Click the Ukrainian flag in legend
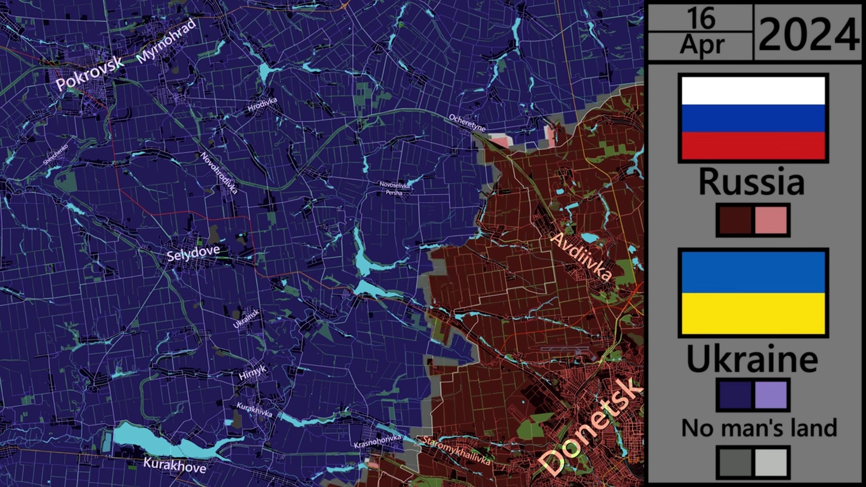Image resolution: width=866 pixels, height=487 pixels. tap(753, 293)
